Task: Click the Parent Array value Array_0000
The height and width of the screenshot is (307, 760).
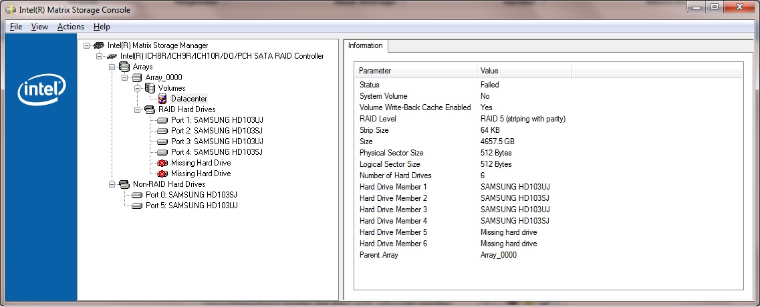Action: [498, 255]
